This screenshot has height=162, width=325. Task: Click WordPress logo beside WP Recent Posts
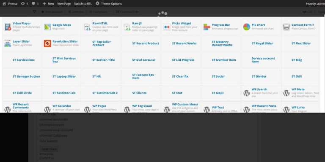247,110
